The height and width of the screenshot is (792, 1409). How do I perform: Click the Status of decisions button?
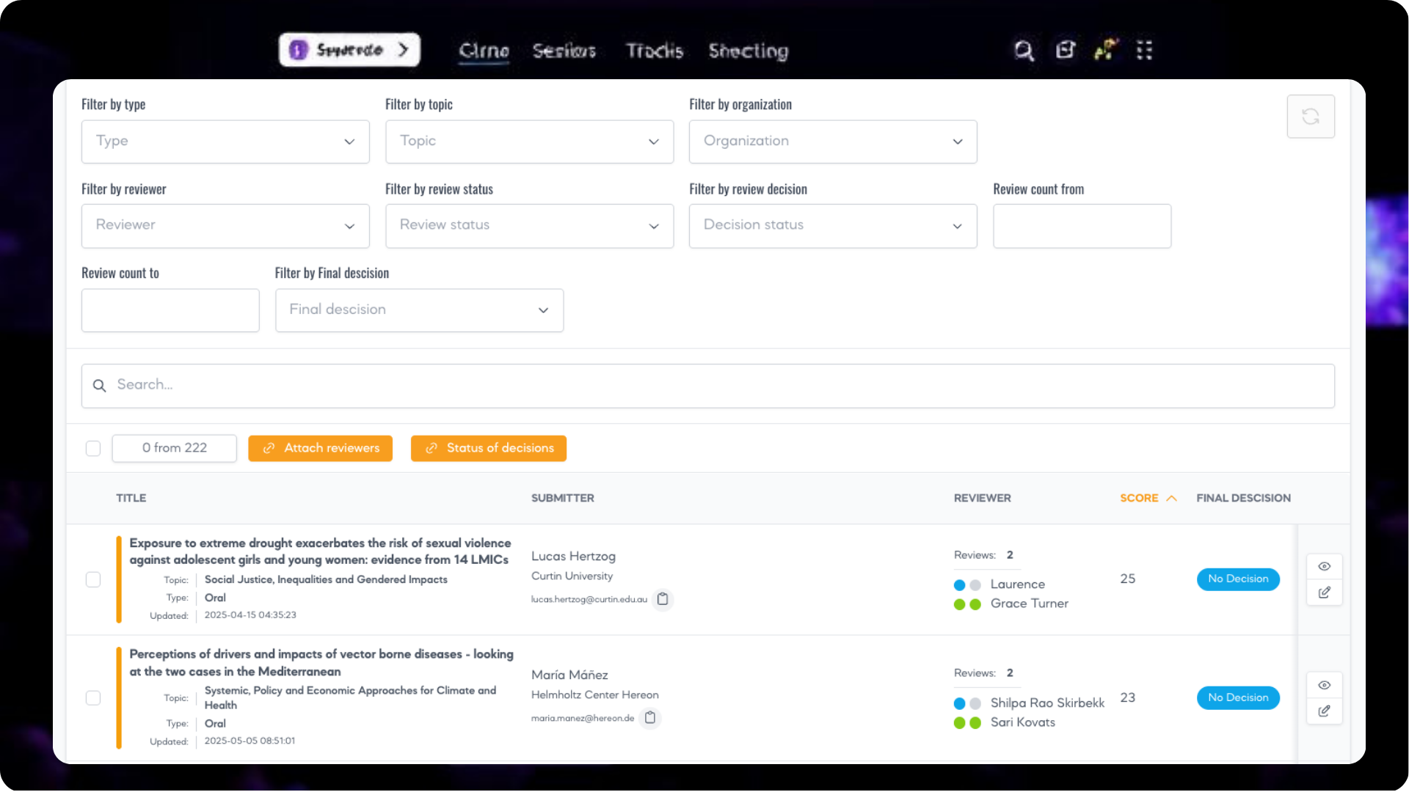click(488, 448)
